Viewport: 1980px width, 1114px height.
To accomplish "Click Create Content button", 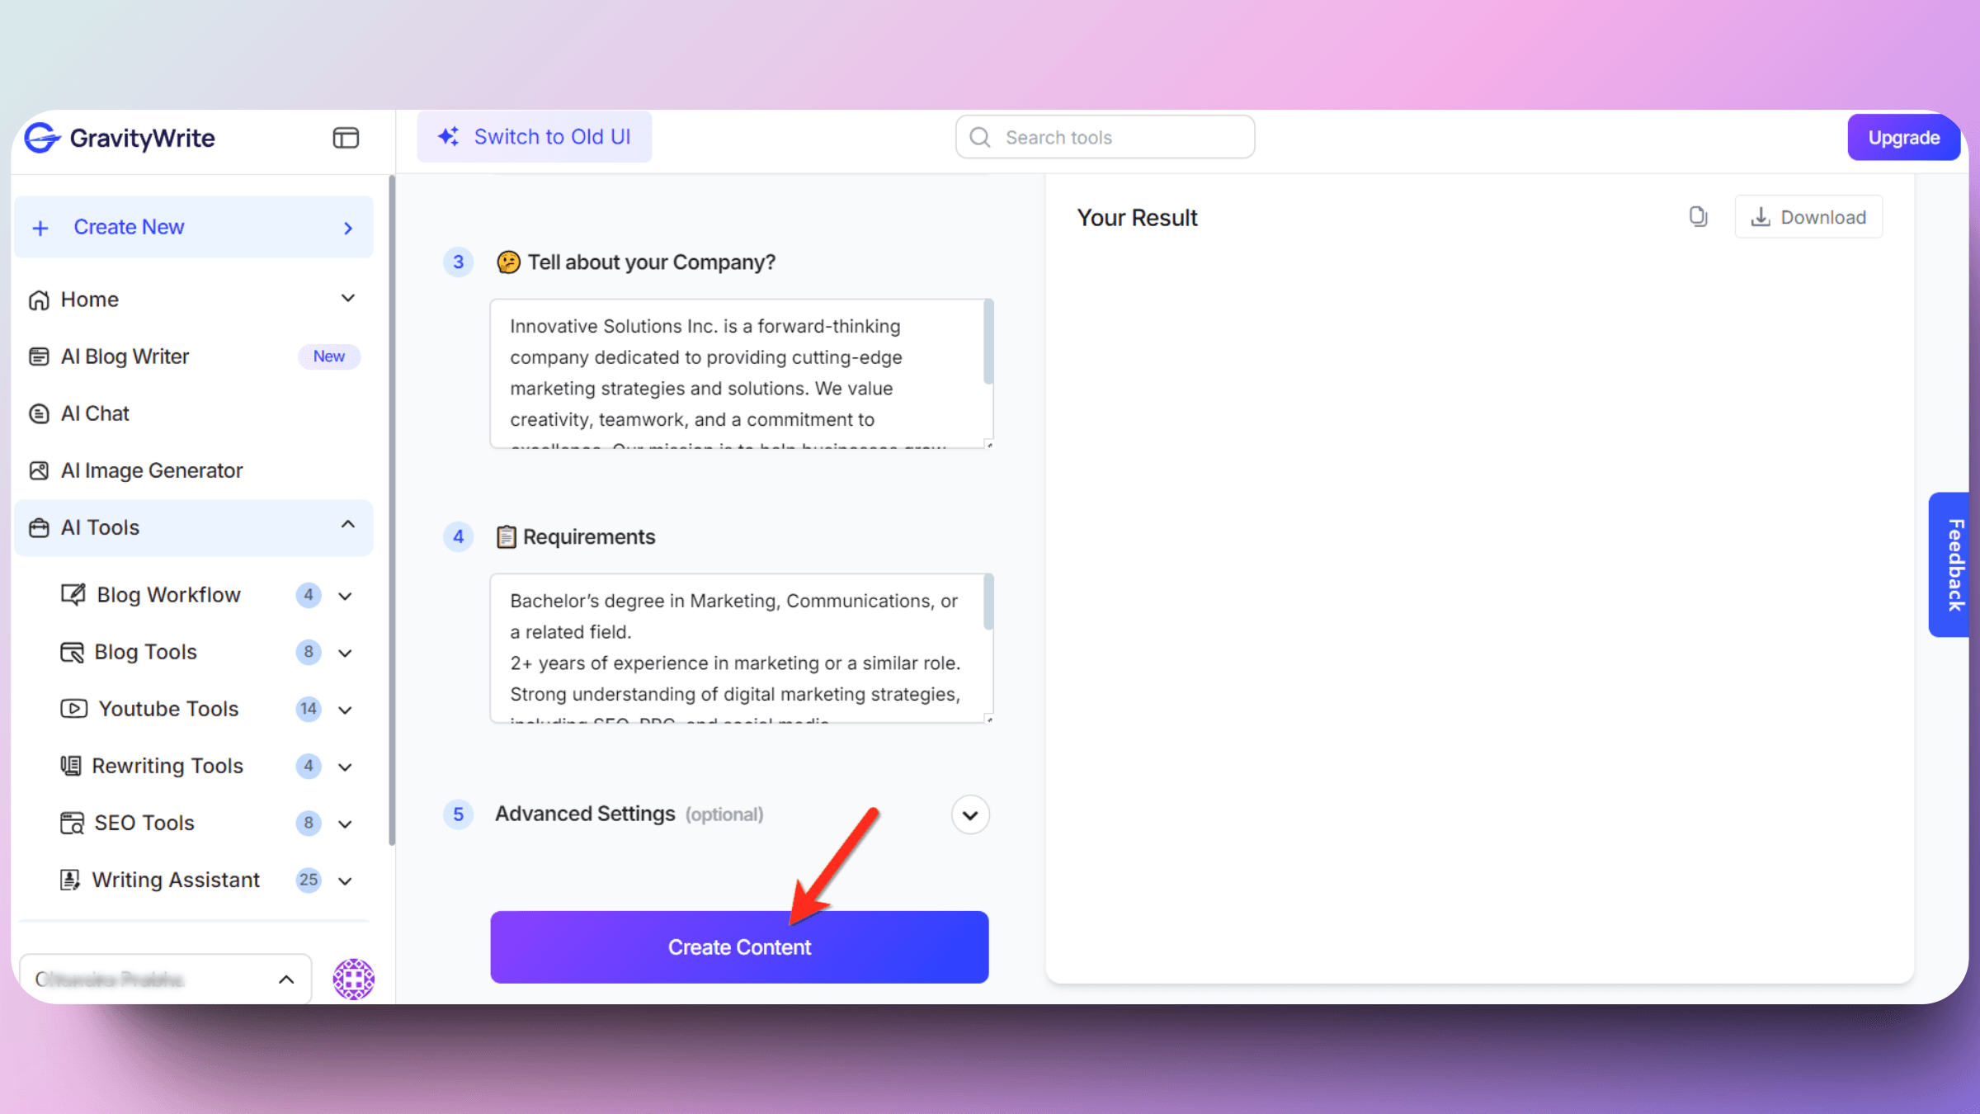I will (x=738, y=946).
